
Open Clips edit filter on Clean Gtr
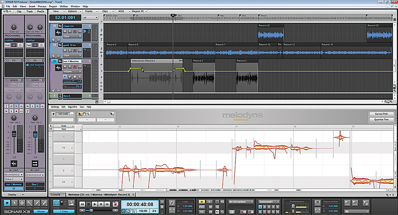(72, 36)
